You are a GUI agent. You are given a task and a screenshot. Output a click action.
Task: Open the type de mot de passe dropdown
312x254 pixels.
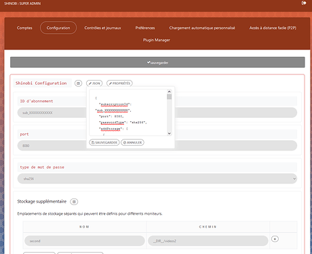[x=157, y=179]
